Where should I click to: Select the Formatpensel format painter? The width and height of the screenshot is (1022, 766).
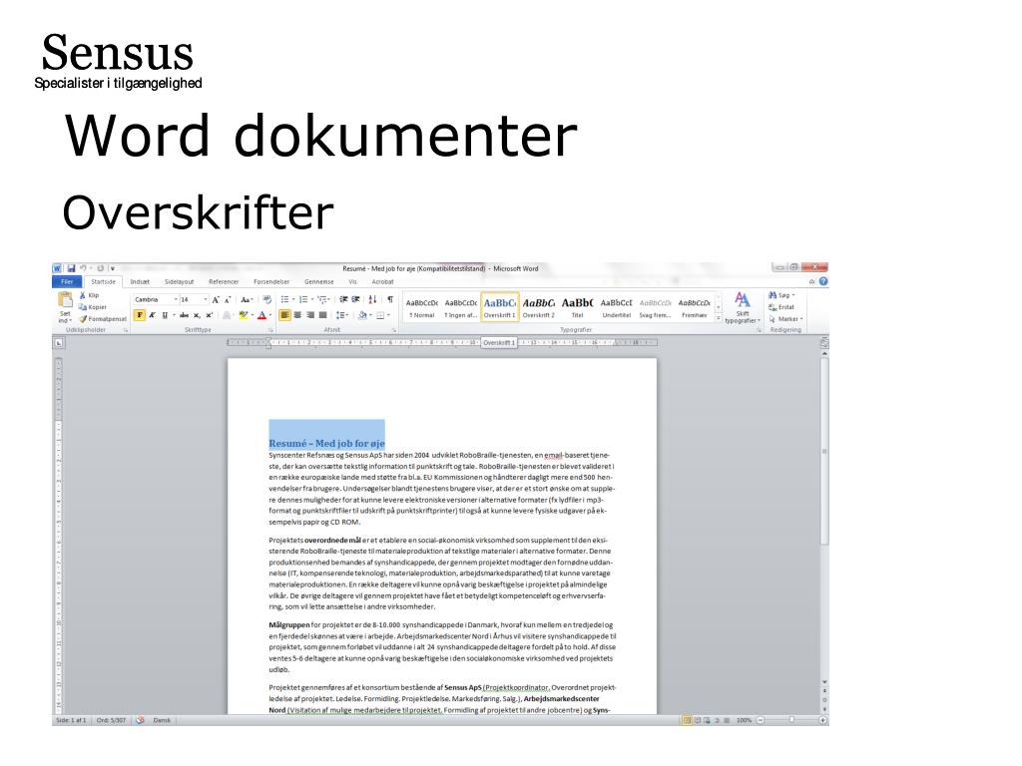pos(103,319)
